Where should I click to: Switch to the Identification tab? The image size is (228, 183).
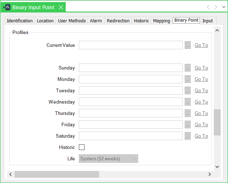(20, 21)
